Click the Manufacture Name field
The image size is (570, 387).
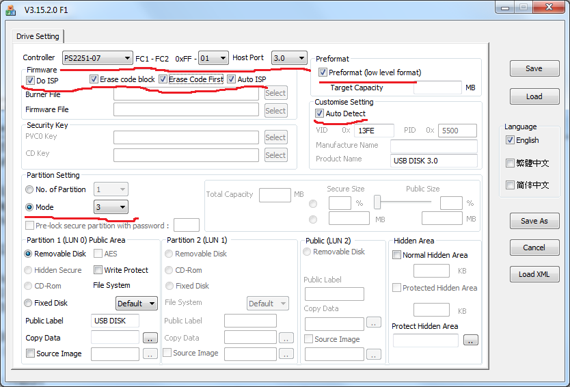tap(434, 146)
